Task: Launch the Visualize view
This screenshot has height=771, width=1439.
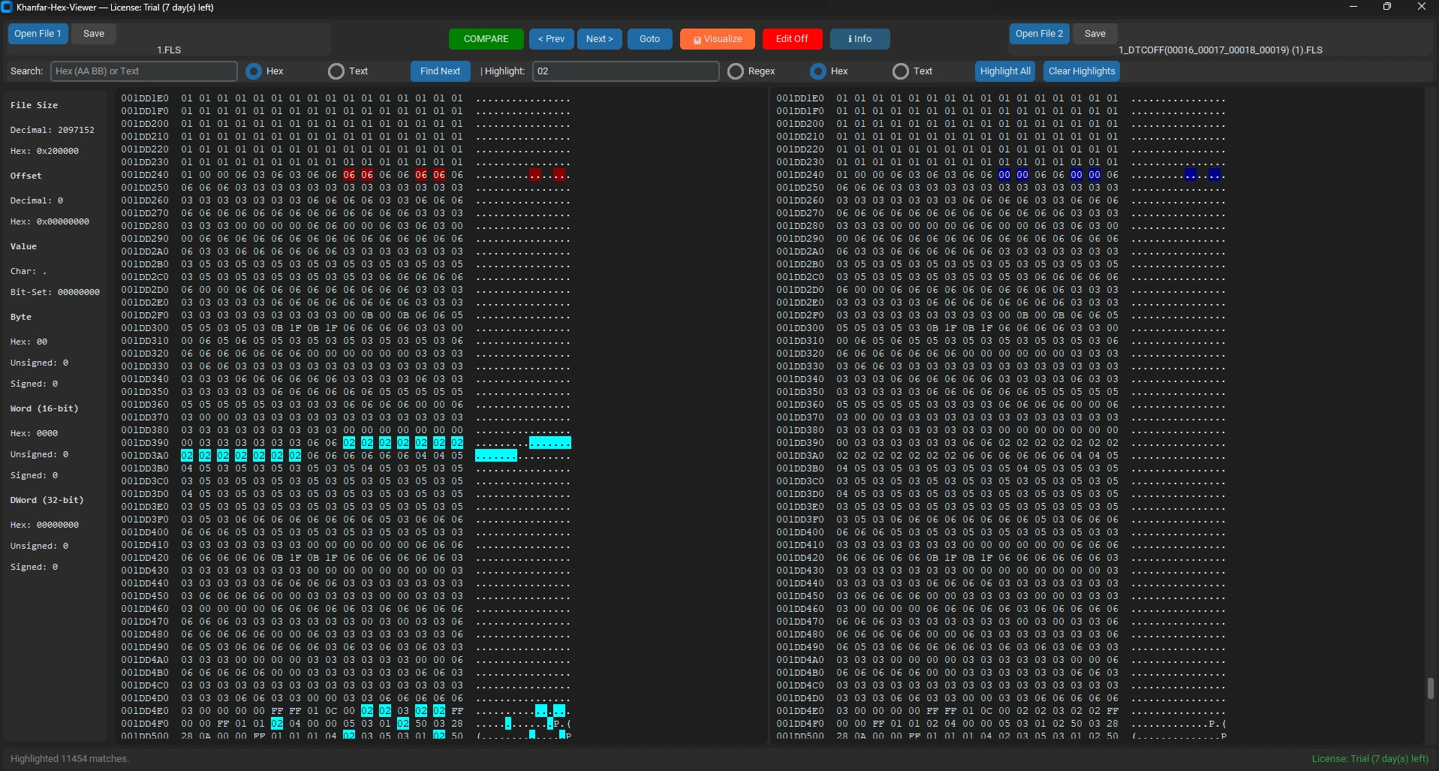Action: [716, 38]
